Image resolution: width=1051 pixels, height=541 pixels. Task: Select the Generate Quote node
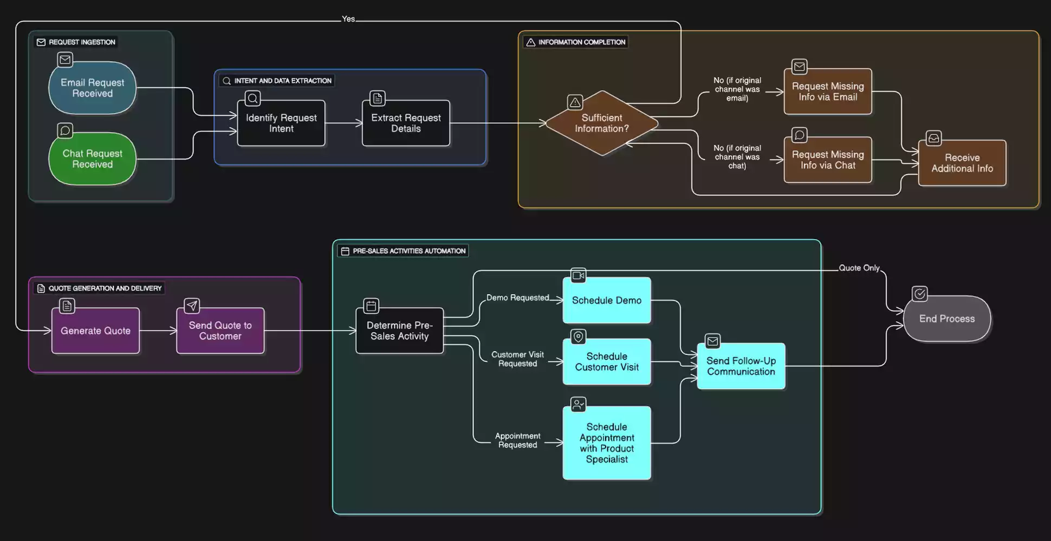[x=95, y=331]
